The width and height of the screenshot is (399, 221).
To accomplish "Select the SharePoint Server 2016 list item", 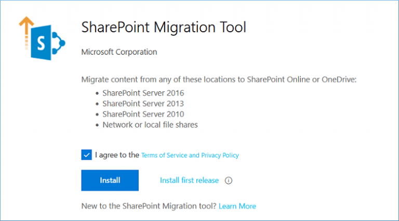I will click(143, 93).
